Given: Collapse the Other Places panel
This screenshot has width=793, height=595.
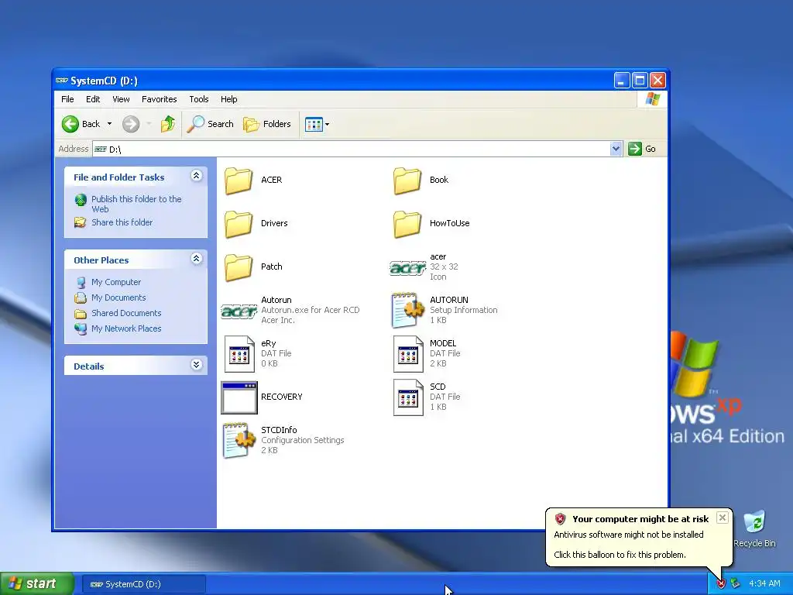Looking at the screenshot, I should click(196, 259).
